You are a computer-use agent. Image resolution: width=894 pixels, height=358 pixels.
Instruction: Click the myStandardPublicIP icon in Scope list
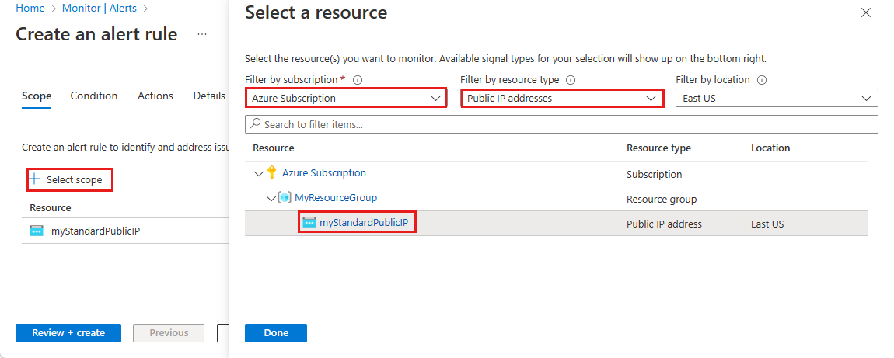(37, 231)
